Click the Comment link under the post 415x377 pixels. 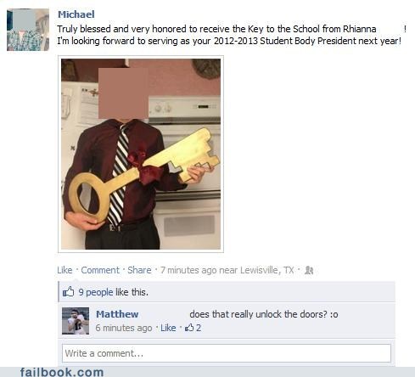[x=100, y=270]
